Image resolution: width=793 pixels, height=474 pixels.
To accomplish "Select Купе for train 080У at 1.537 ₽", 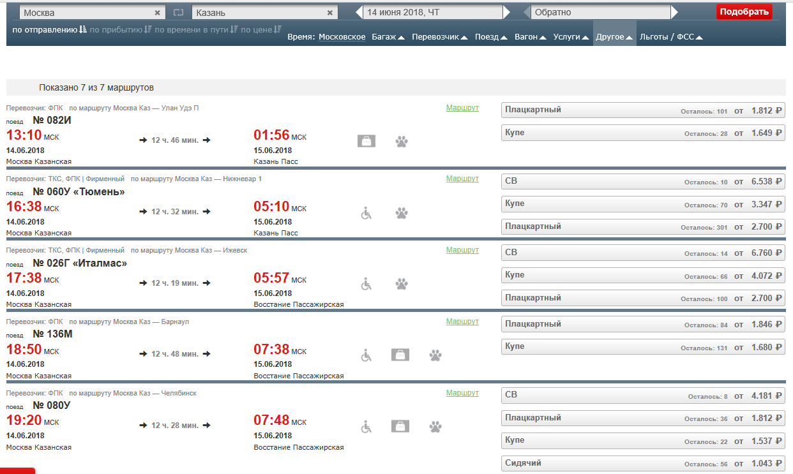I will [643, 441].
